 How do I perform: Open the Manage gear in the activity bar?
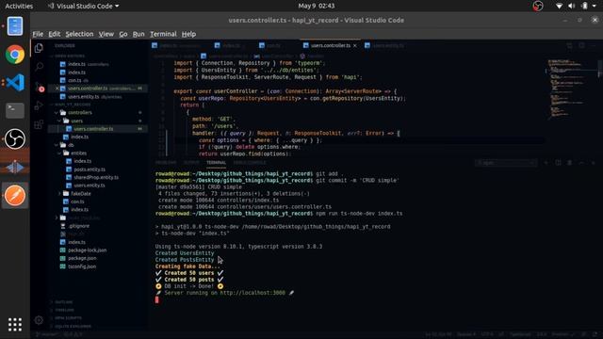(39, 320)
